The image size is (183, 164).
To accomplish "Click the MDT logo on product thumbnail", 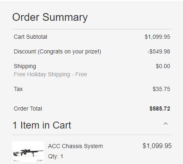I will pos(40,161).
